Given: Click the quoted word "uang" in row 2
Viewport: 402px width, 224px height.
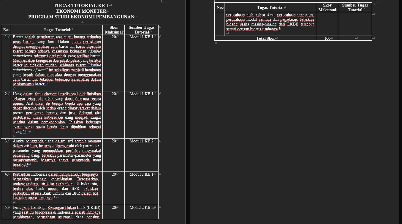Looking at the screenshot, I should click(18, 131).
